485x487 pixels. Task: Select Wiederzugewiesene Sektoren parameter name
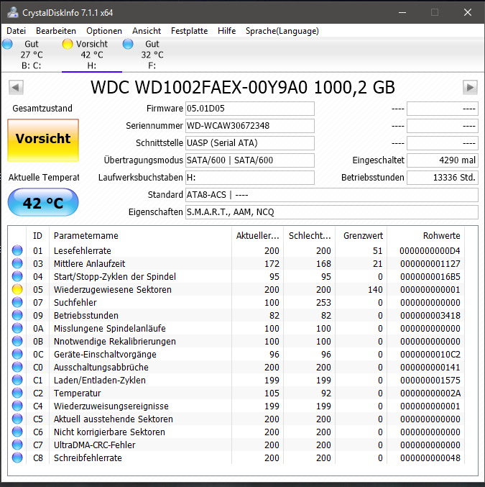(x=112, y=289)
